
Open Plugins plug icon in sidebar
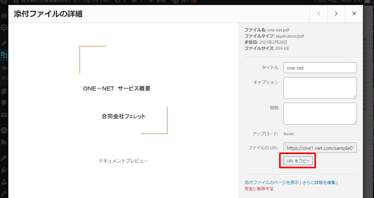(4, 169)
